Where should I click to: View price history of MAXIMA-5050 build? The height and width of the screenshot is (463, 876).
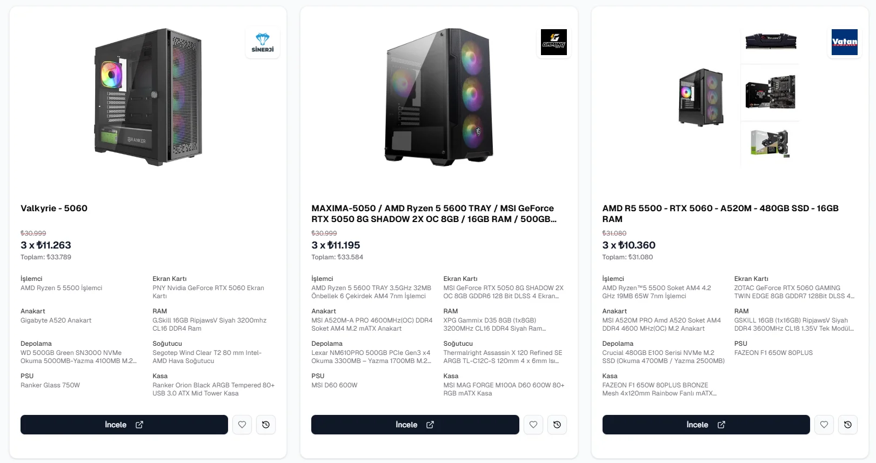[557, 425]
